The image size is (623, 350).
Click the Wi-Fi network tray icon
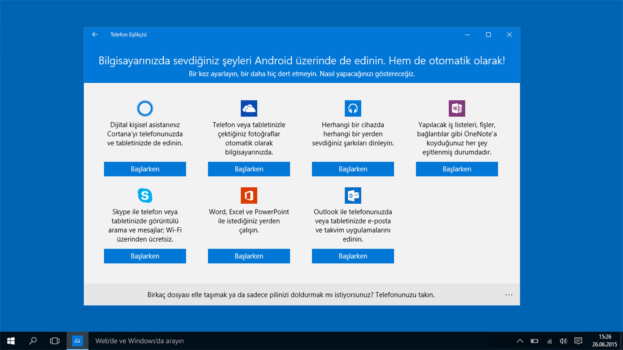(549, 341)
